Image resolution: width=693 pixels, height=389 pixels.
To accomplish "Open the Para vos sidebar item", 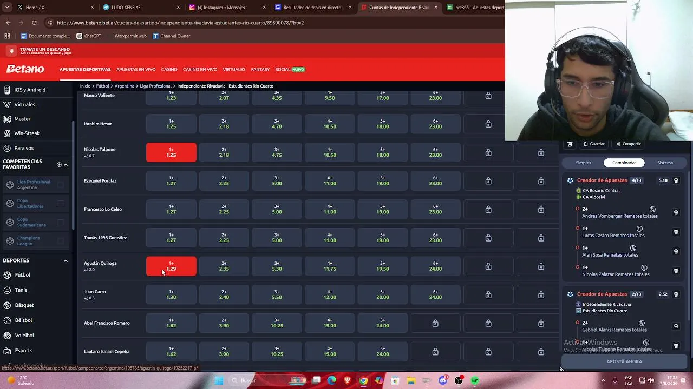I will (24, 148).
